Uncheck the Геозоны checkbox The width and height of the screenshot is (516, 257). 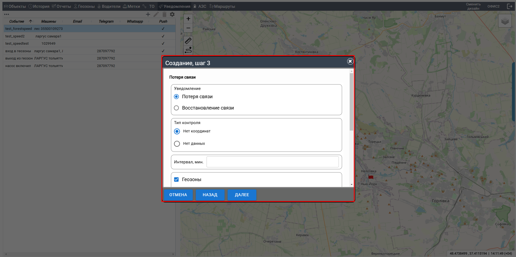point(176,179)
